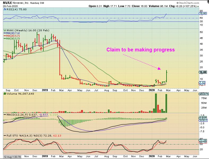Click the RSI(14) 75.80 legend label
Viewport: 209px width, 159px height.
click(16, 9)
